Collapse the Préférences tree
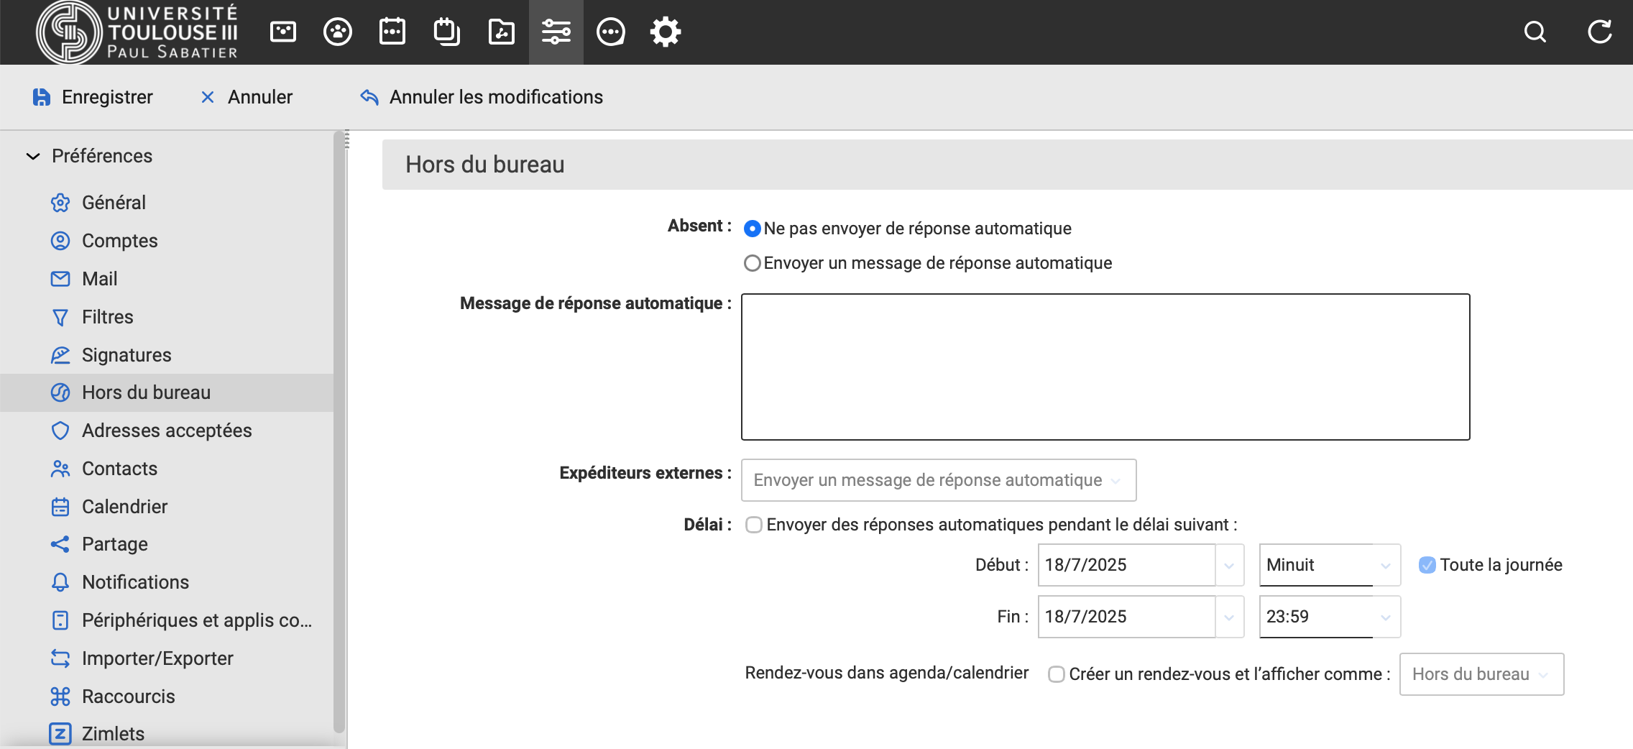The width and height of the screenshot is (1633, 749). pos(33,156)
